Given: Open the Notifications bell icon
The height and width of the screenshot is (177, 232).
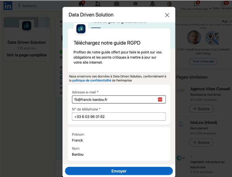Looking at the screenshot, I should [x=153, y=4].
